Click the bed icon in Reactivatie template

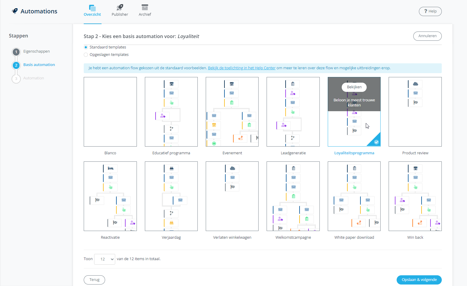110,168
